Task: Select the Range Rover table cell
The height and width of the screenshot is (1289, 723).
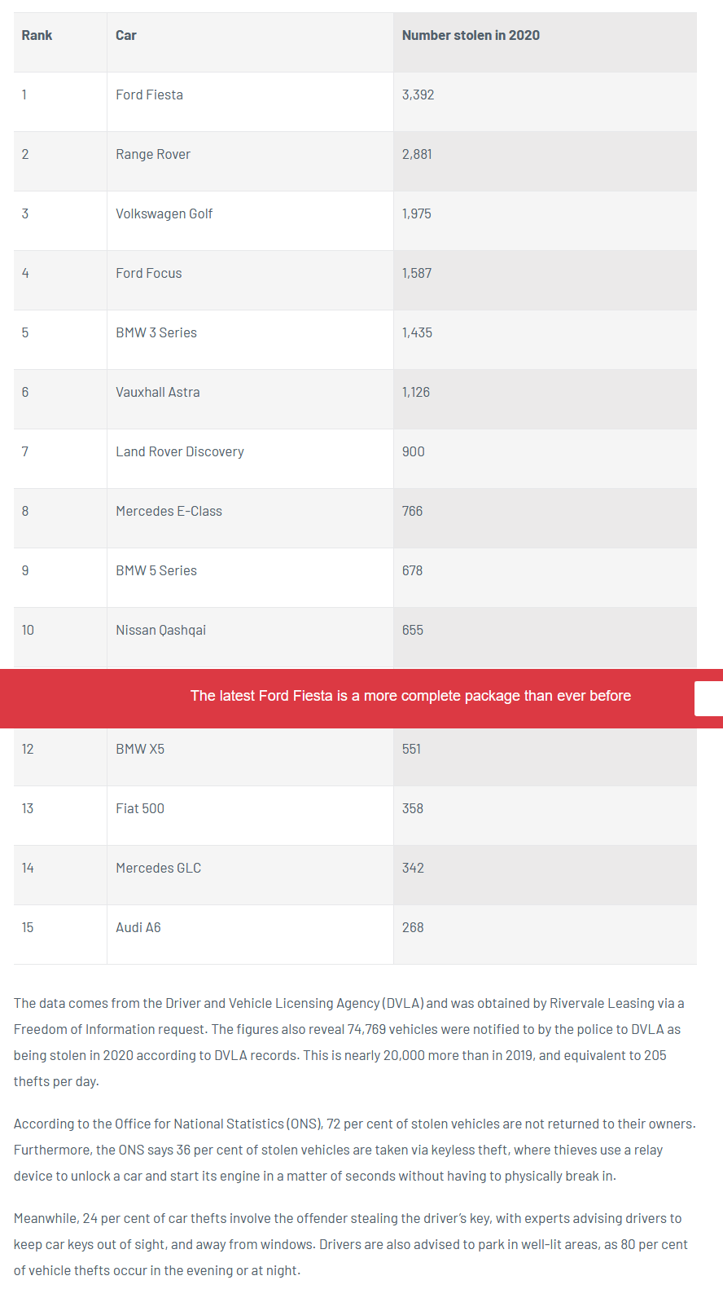Action: [153, 155]
